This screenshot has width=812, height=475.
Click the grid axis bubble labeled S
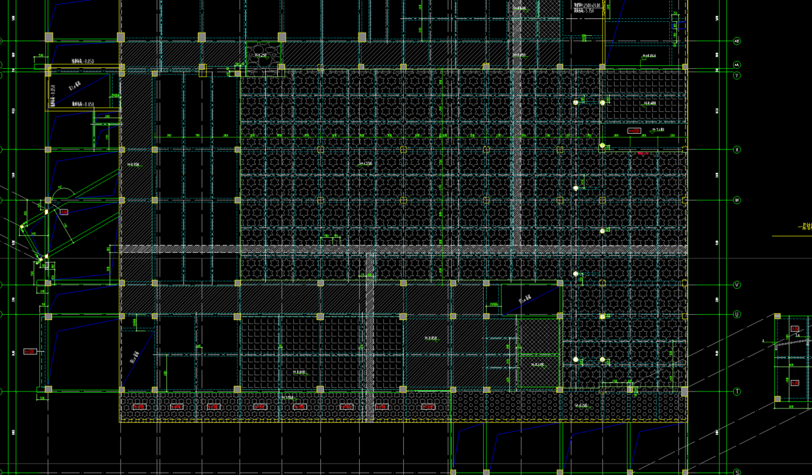point(737,473)
